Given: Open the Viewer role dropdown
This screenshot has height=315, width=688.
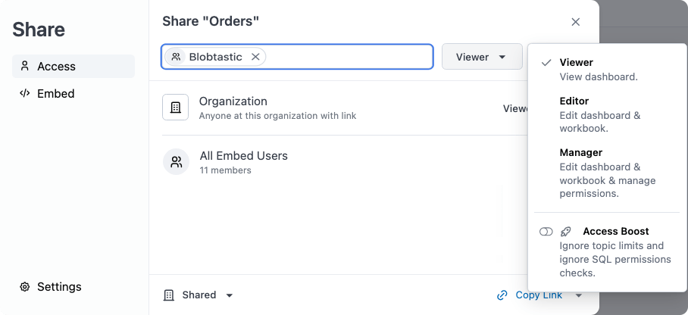Looking at the screenshot, I should tap(482, 57).
